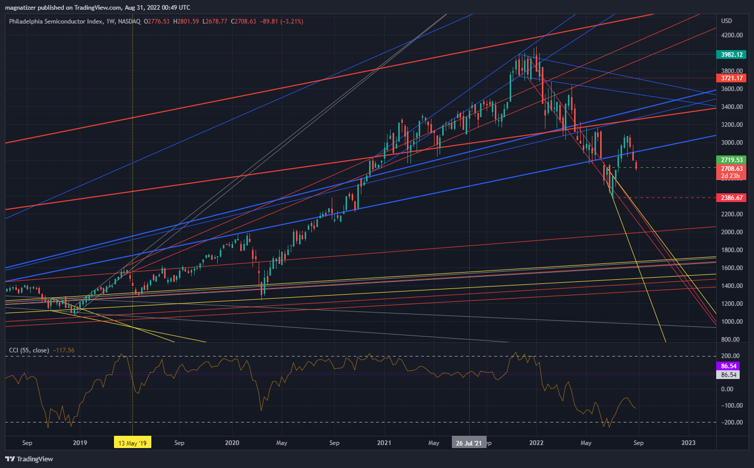The height and width of the screenshot is (468, 754).
Task: Select the purple 86.54 CCI level tag
Action: pyautogui.click(x=729, y=366)
